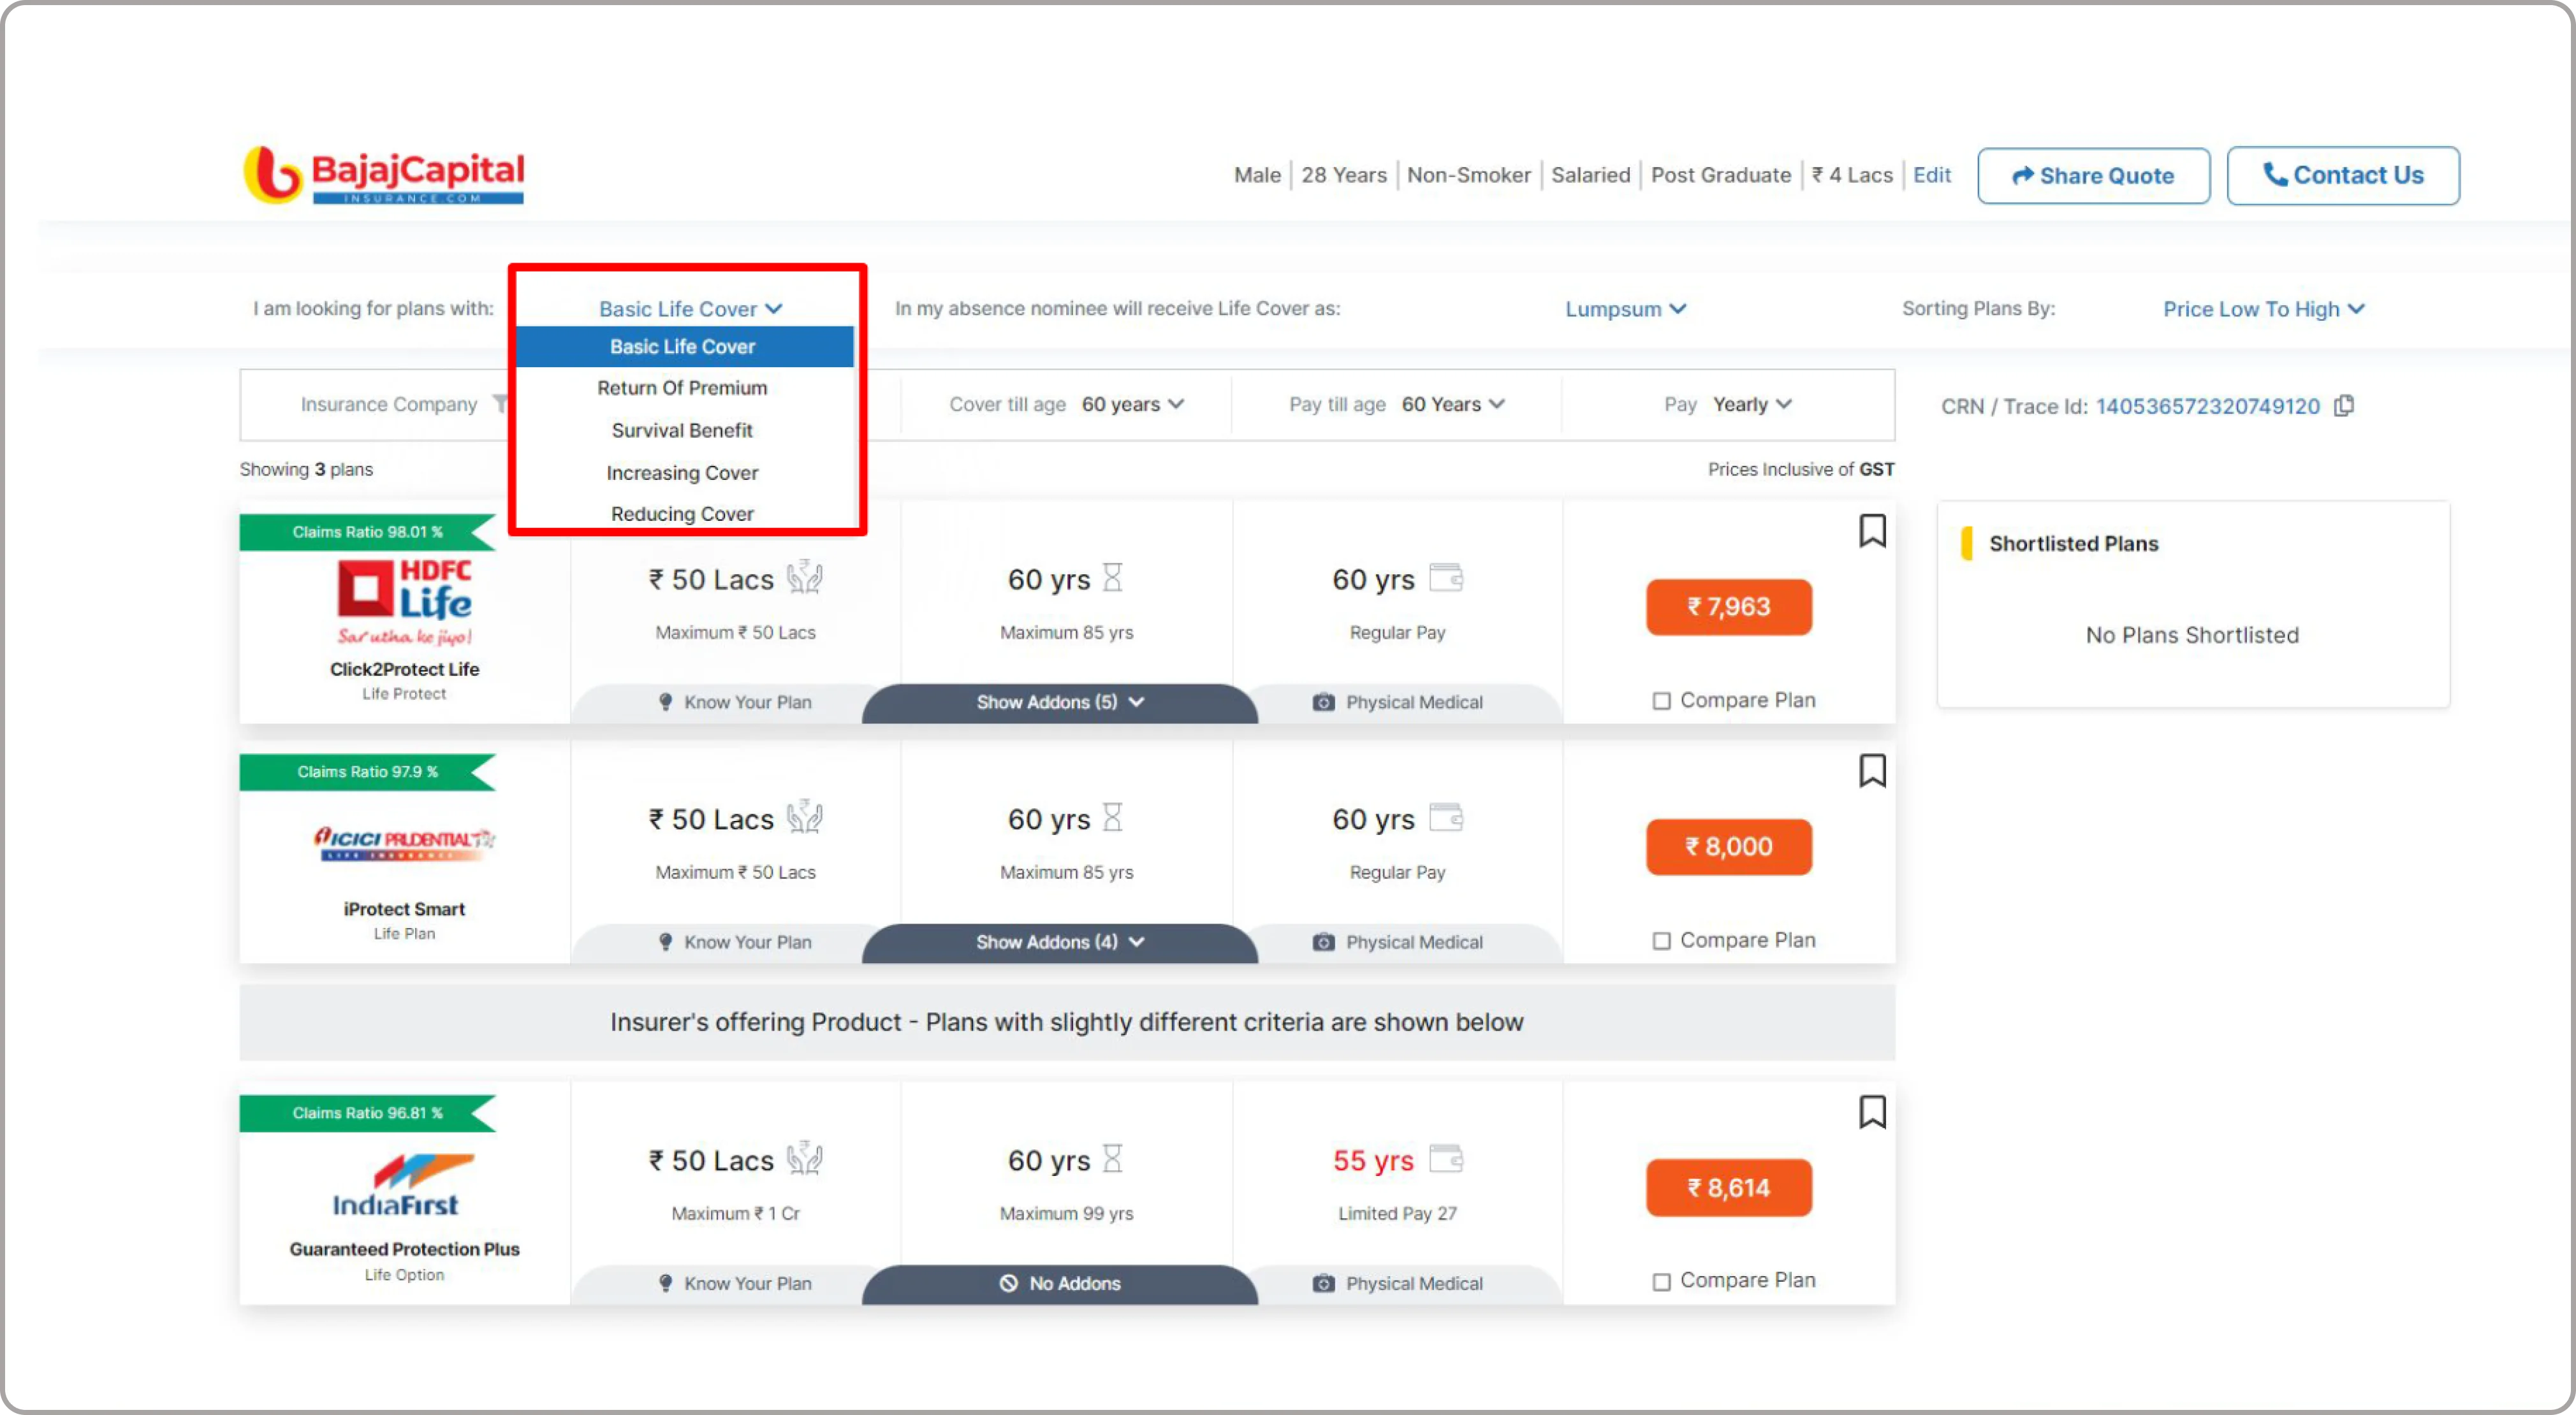Viewport: 2576px width, 1415px height.
Task: Click the life cover hands icon in IndiaFirst row
Action: [804, 1159]
